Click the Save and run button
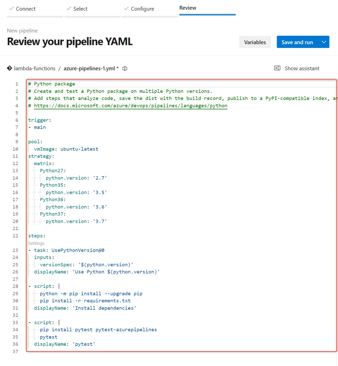This screenshot has height=366, width=338. pos(297,42)
